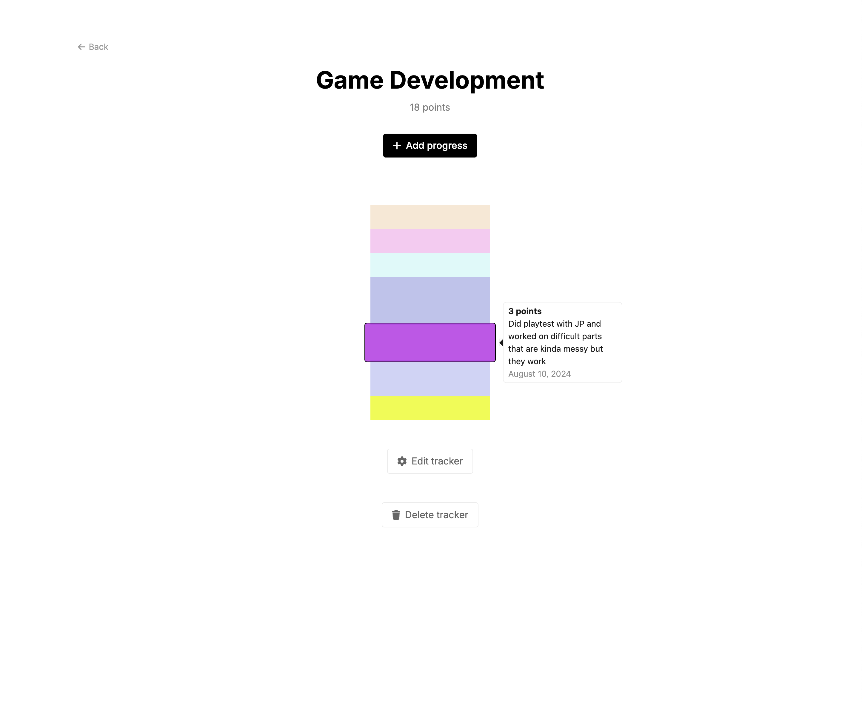Select the pink progress block
The image size is (862, 707).
430,241
